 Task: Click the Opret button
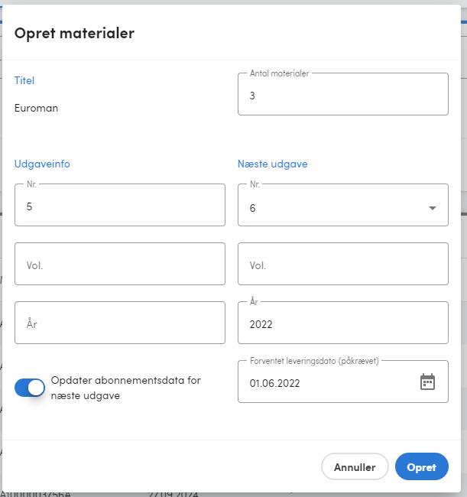pyautogui.click(x=421, y=466)
